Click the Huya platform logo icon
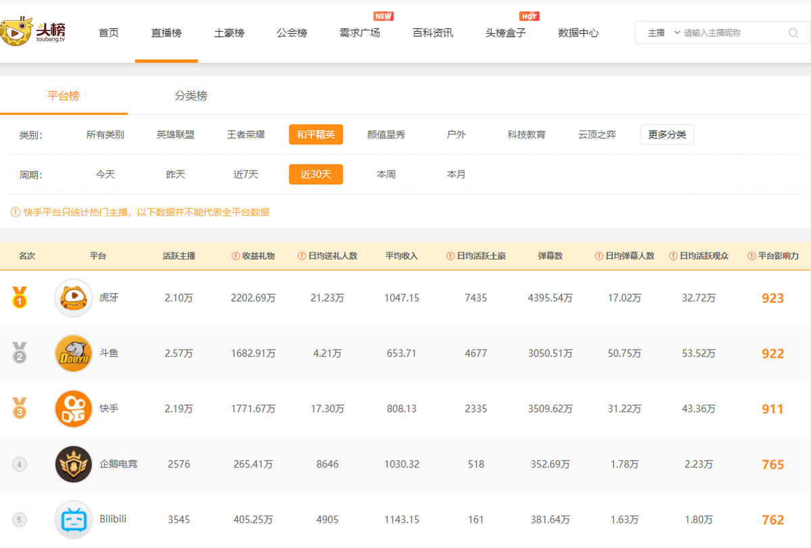The height and width of the screenshot is (548, 811). [73, 298]
